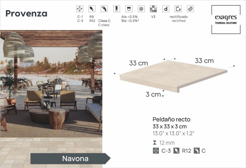
Task: Click the hourglass thickness icon beside 12 mm
Action: [155, 143]
